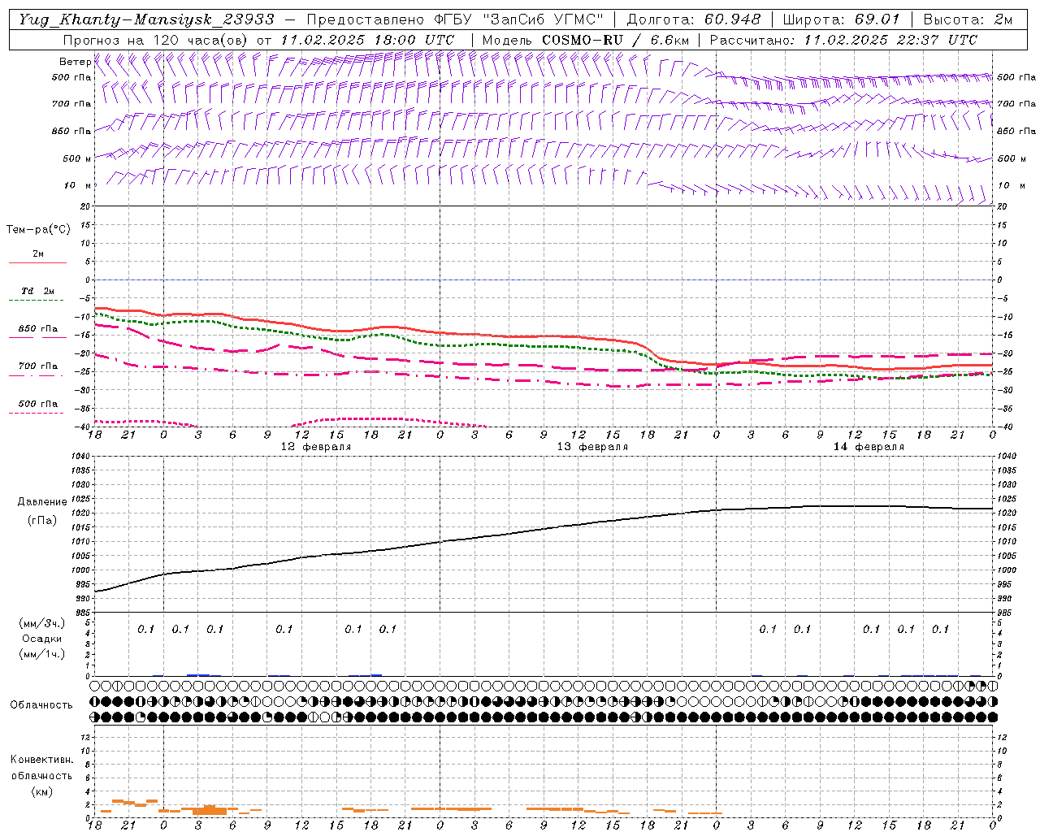This screenshot has height=832, width=1040.
Task: Click the Долгота: 60.948 value
Action: (x=694, y=19)
